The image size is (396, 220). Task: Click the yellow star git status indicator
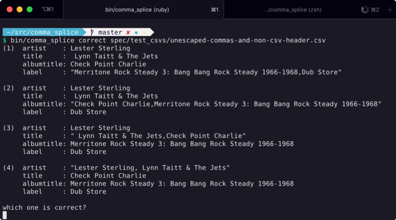click(x=144, y=33)
